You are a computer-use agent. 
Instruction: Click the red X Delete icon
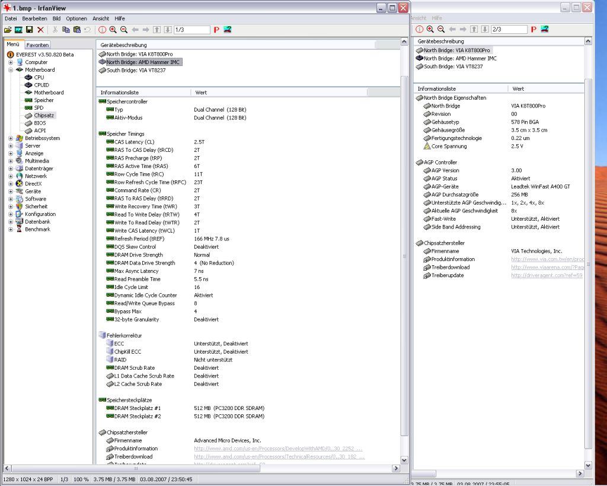40,30
